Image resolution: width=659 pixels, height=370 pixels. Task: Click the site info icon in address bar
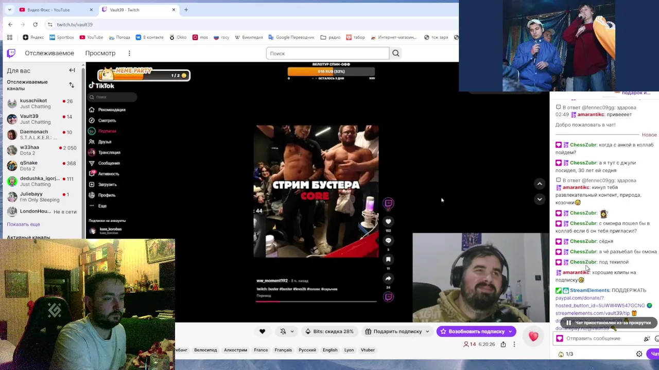(50, 24)
